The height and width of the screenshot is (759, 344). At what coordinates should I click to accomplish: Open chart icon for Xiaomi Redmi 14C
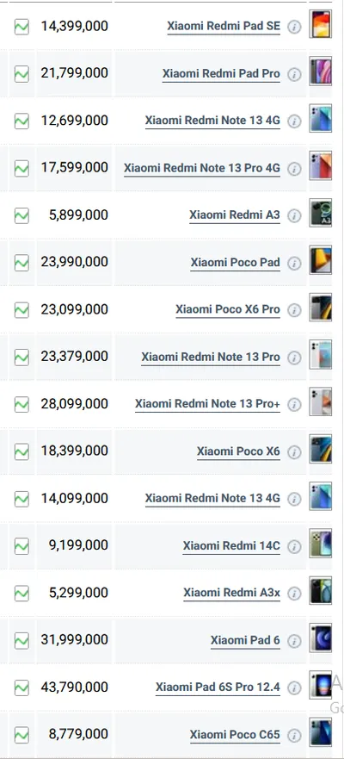coord(21,546)
